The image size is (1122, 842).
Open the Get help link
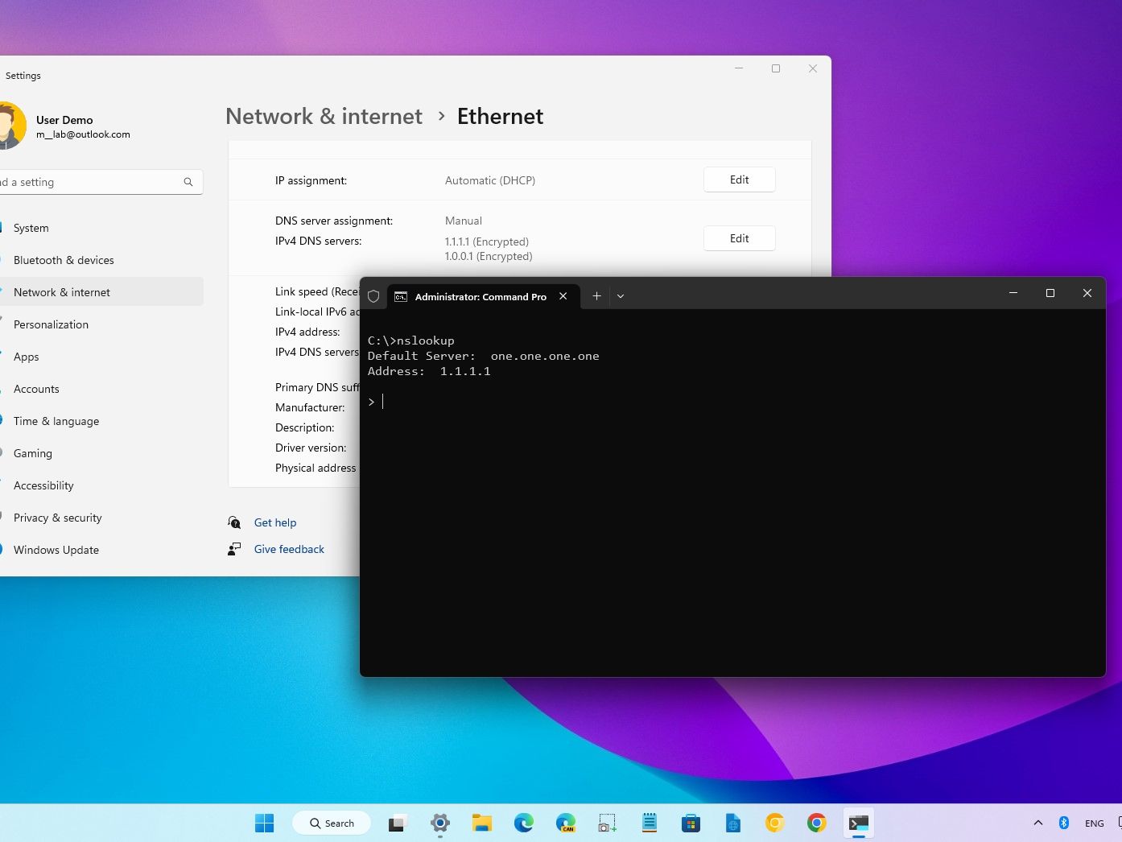(275, 522)
